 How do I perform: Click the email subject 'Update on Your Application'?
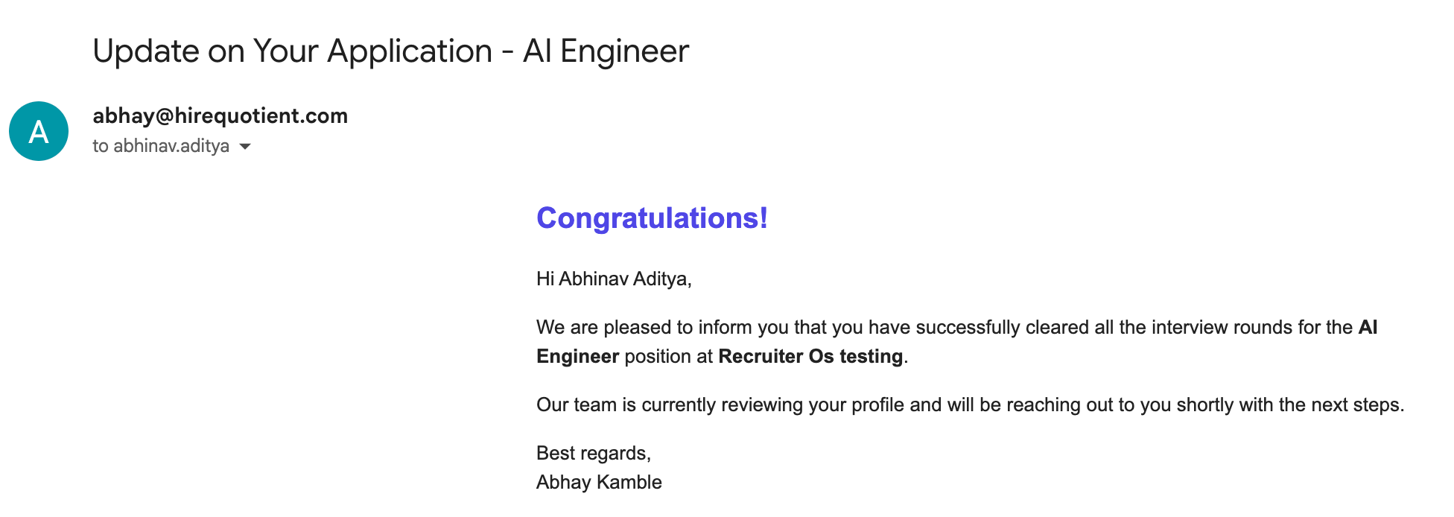pyautogui.click(x=293, y=51)
